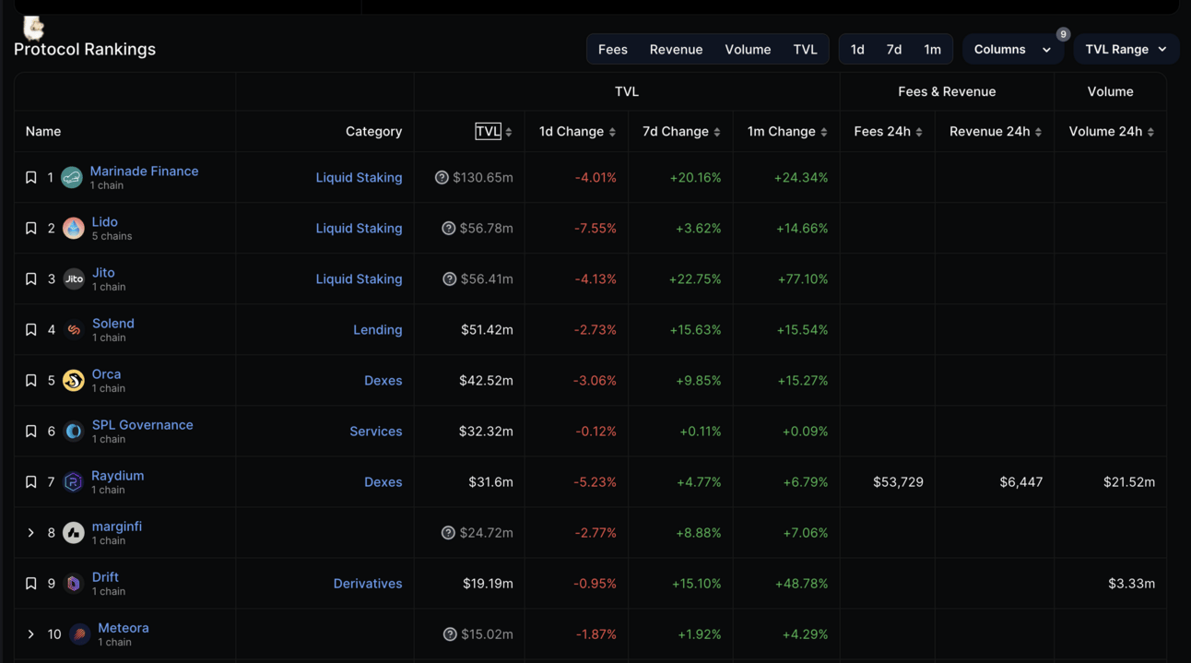Click the Drift logo icon
Image resolution: width=1191 pixels, height=663 pixels.
tap(74, 583)
